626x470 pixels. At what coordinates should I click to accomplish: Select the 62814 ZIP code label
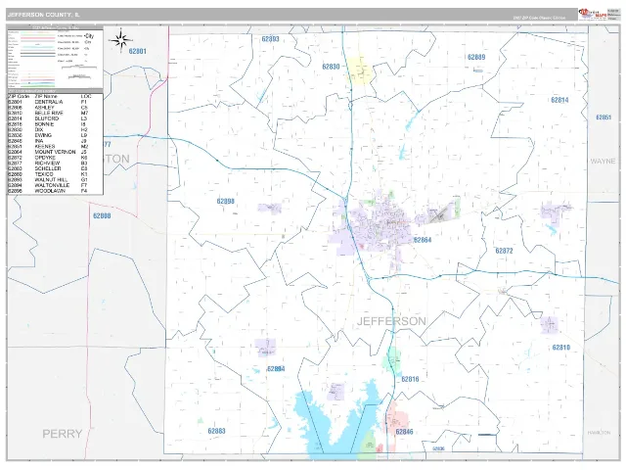pyautogui.click(x=559, y=100)
